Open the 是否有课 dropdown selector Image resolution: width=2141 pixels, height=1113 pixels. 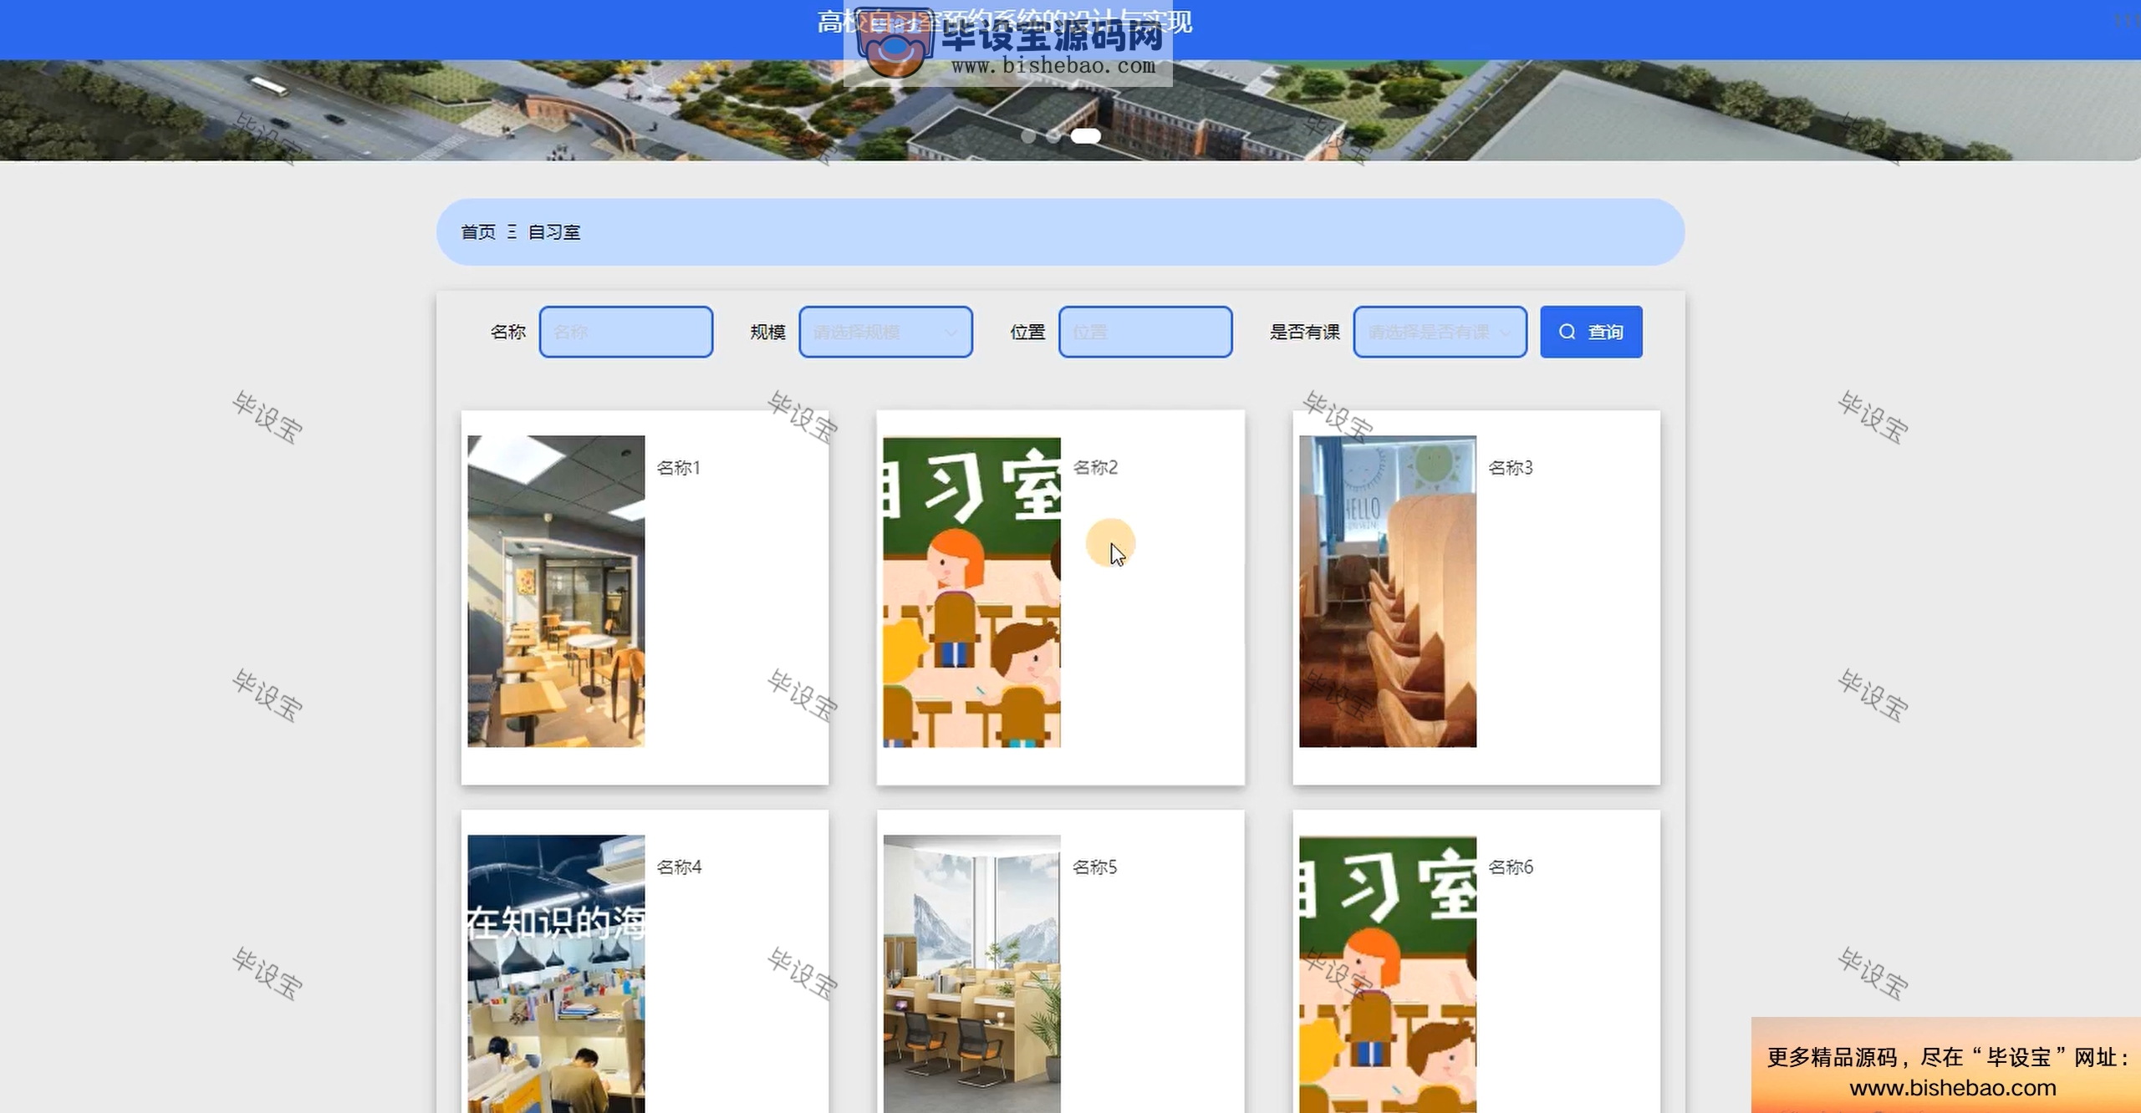(1440, 332)
